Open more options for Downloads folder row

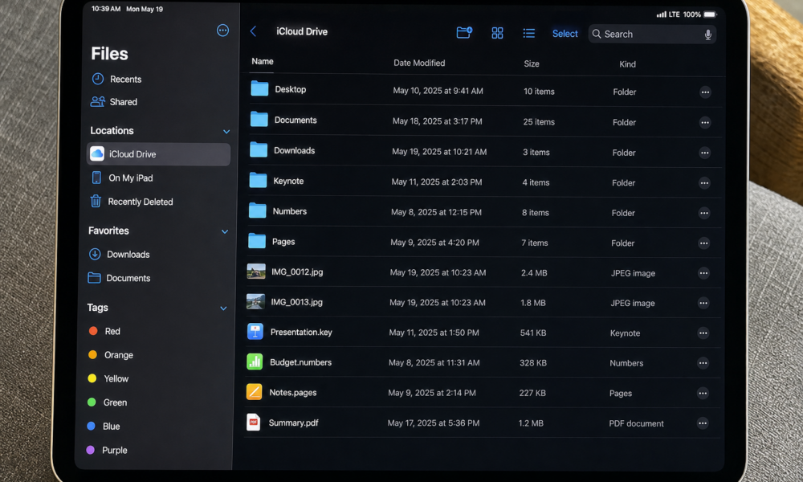click(705, 153)
